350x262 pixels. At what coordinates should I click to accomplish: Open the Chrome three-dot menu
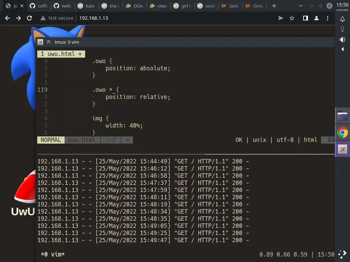[327, 18]
